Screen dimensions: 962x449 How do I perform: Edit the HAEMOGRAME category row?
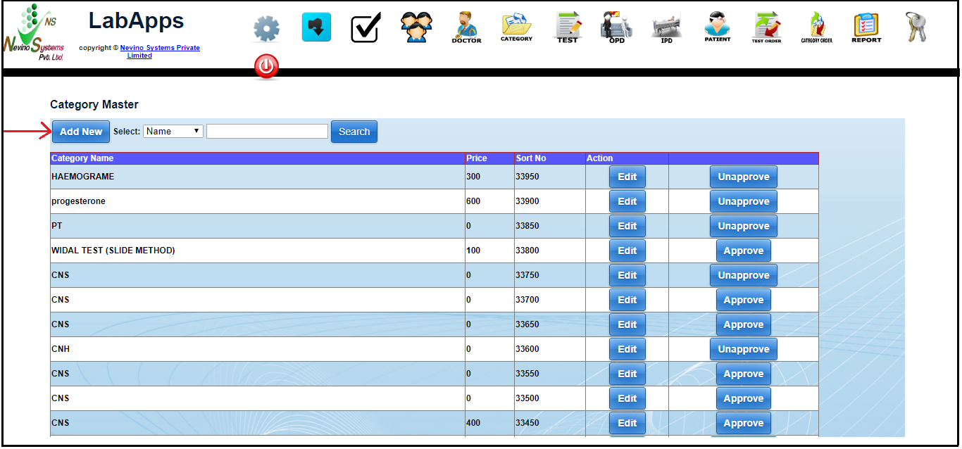[627, 177]
